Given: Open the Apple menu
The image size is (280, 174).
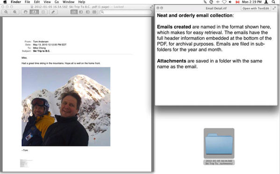Looking at the screenshot, I should click(x=5, y=2).
